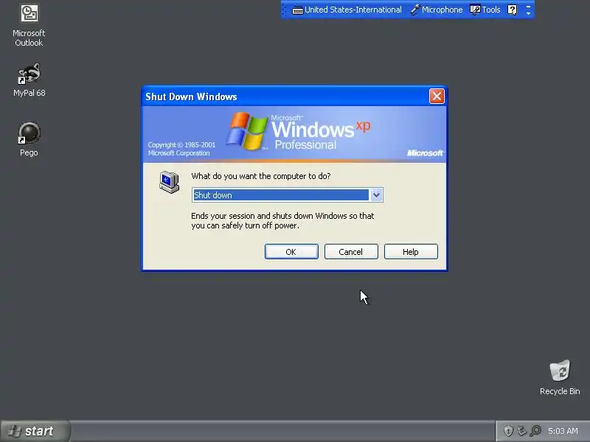Click the middle system tray icon
The width and height of the screenshot is (590, 442).
(x=521, y=431)
